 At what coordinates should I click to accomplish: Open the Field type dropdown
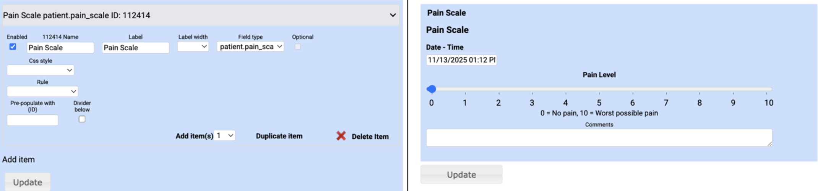[250, 47]
